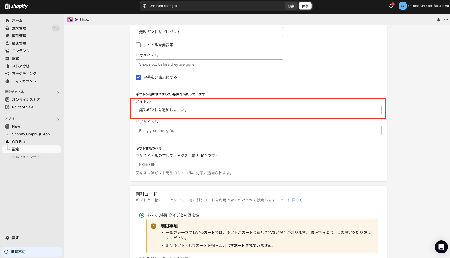
Task: Open オンラインストア from sales channels
Action: point(26,100)
